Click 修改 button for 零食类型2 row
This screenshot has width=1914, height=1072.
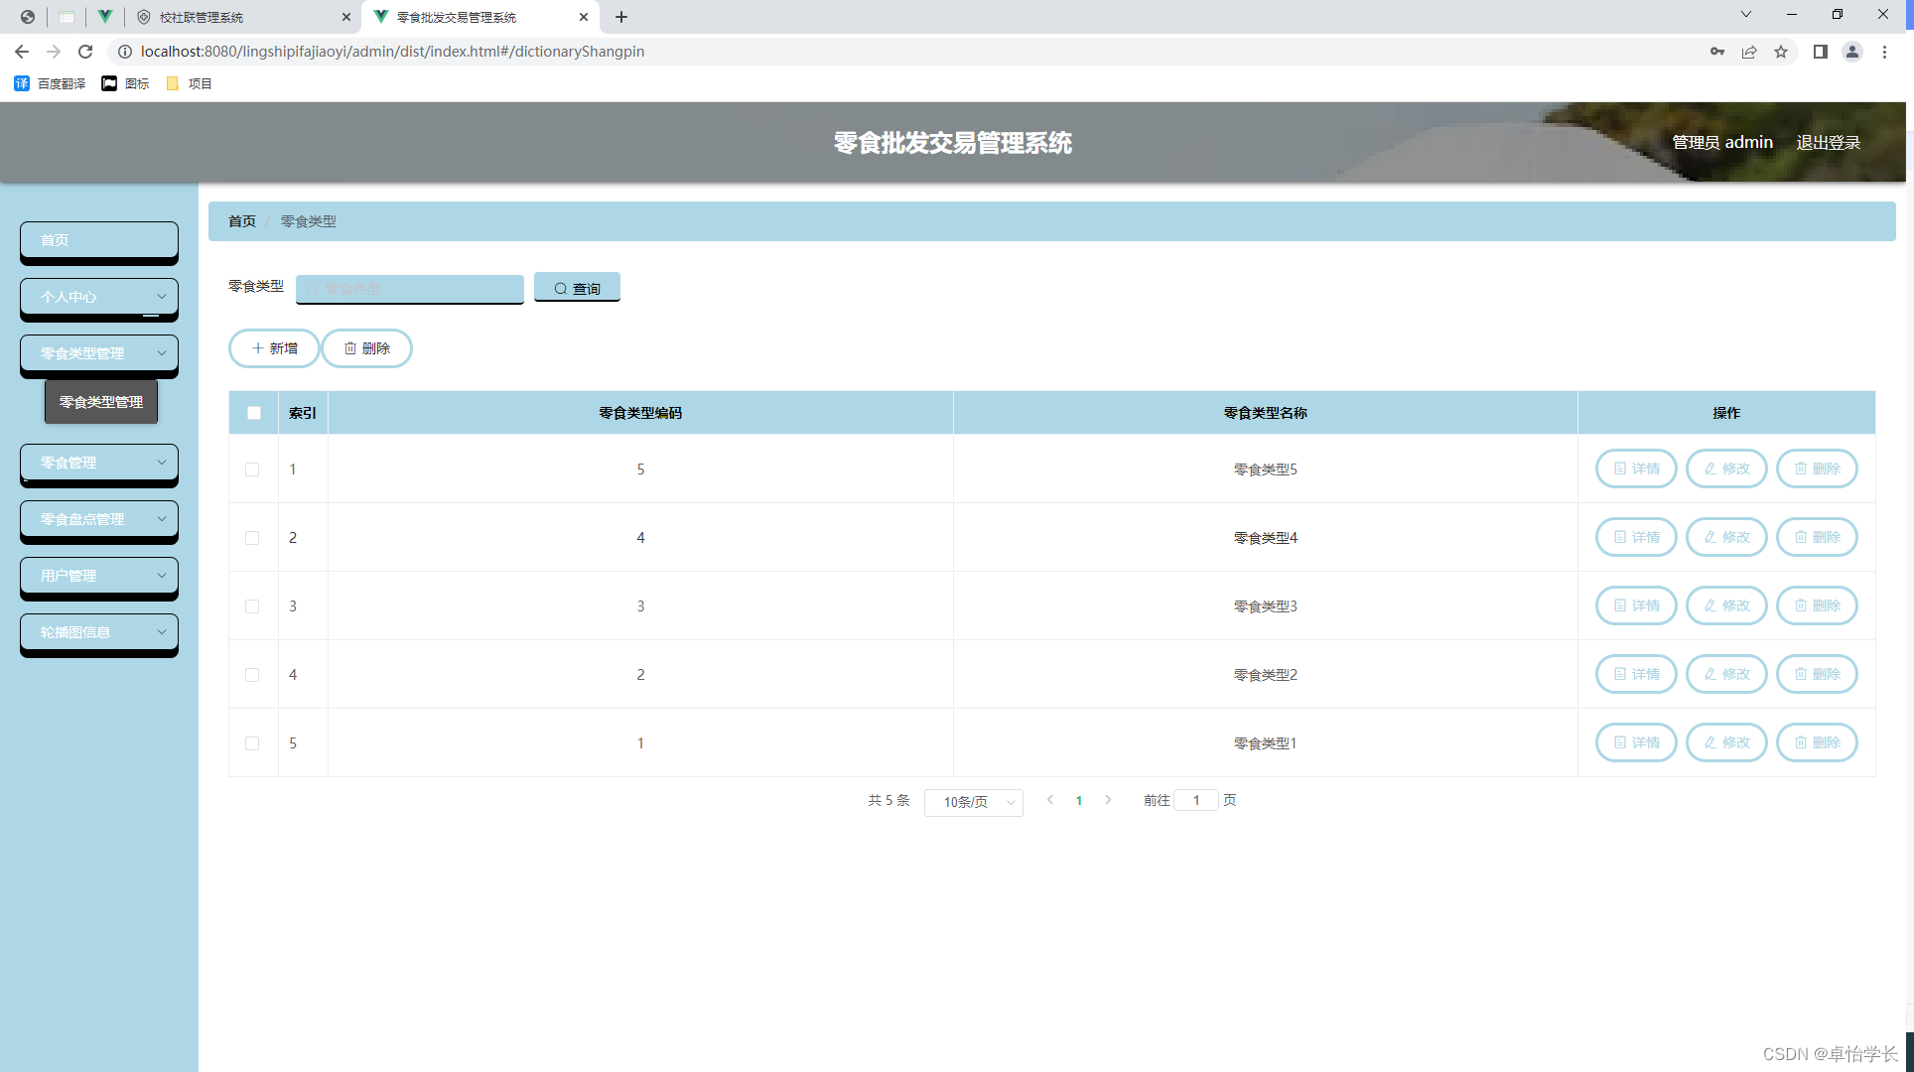[1726, 674]
